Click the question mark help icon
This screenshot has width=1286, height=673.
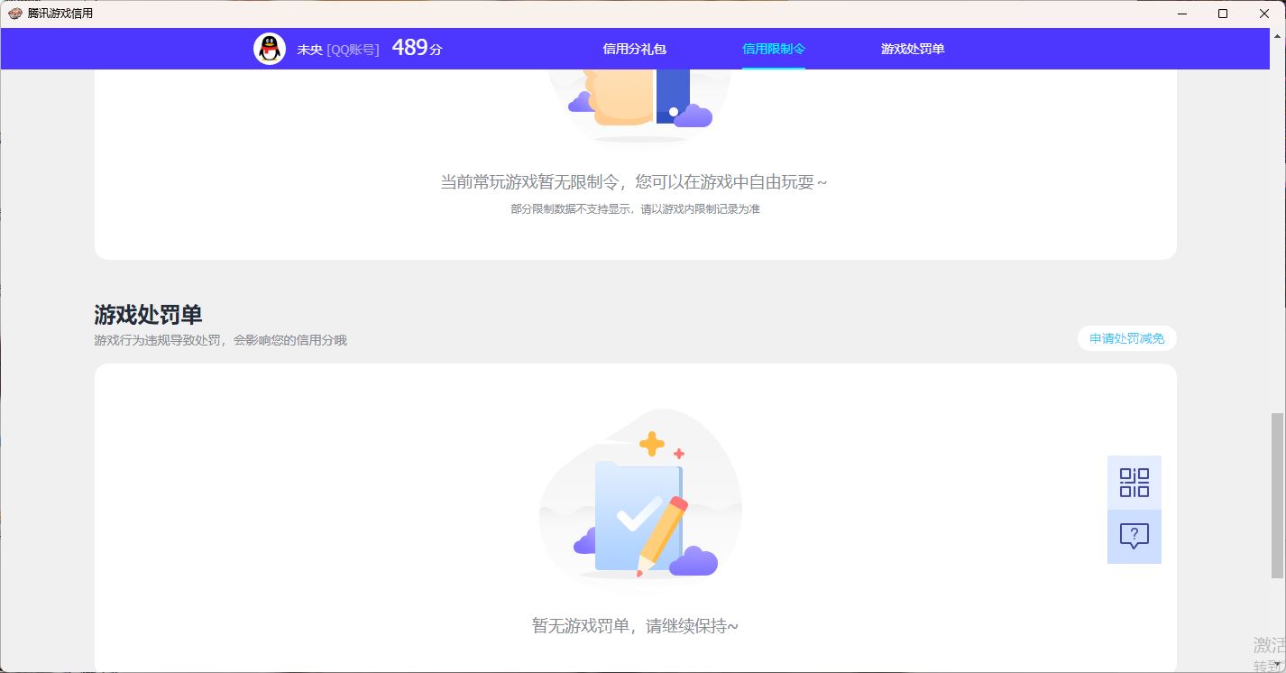point(1134,536)
